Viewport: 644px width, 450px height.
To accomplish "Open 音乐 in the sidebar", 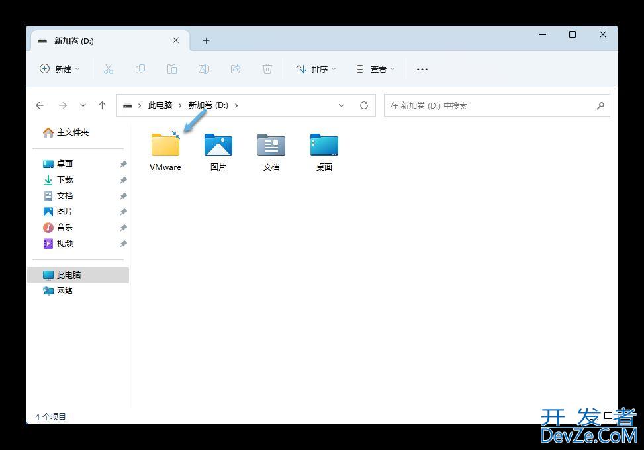I will coord(58,228).
